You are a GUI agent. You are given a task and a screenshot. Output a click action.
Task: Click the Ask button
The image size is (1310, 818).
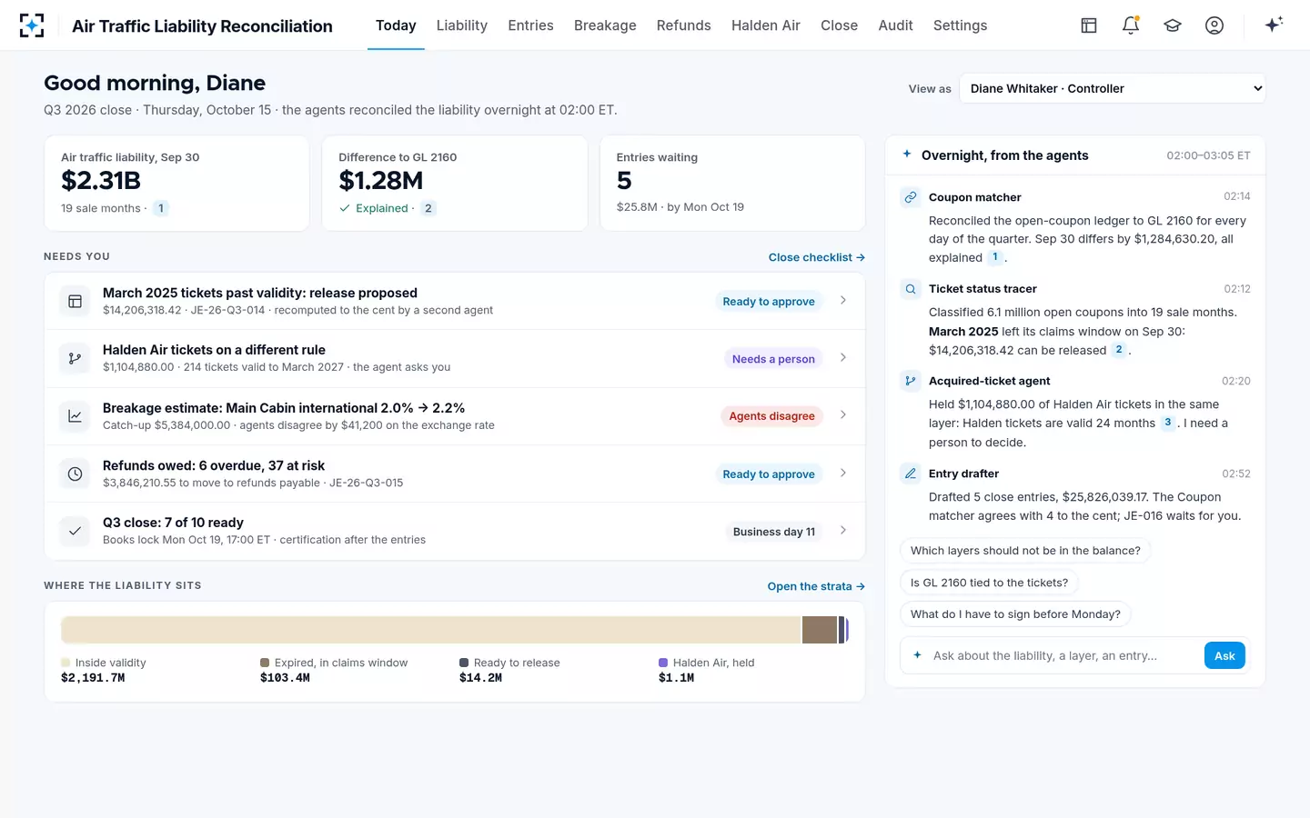click(1224, 655)
